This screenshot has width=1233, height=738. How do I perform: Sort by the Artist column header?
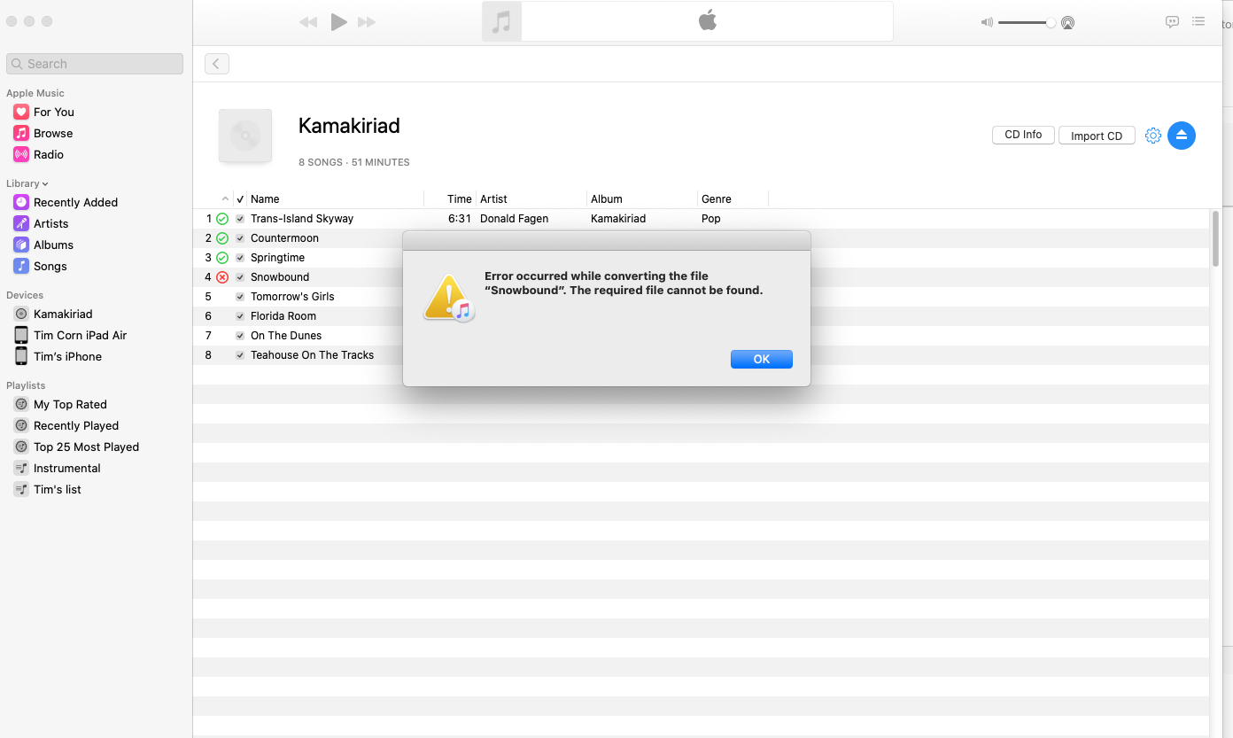point(493,199)
